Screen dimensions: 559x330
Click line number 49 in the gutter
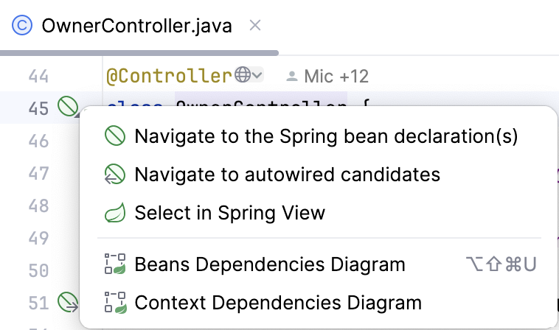38,237
